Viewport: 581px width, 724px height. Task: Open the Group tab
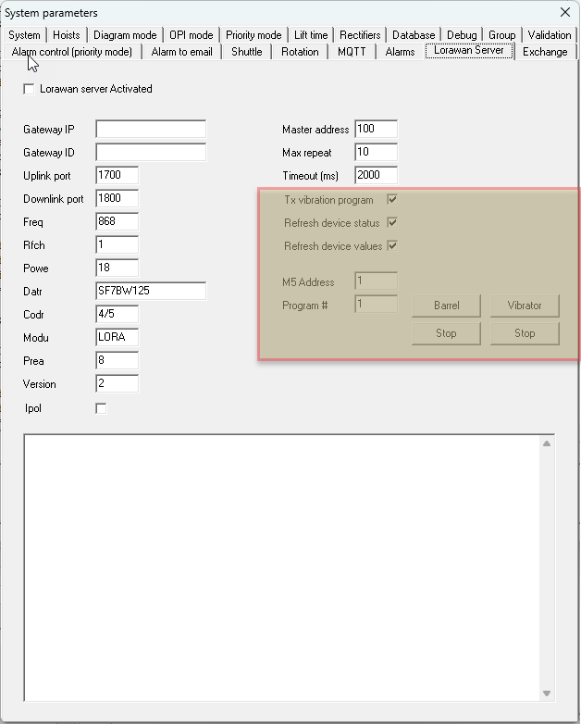(x=502, y=35)
